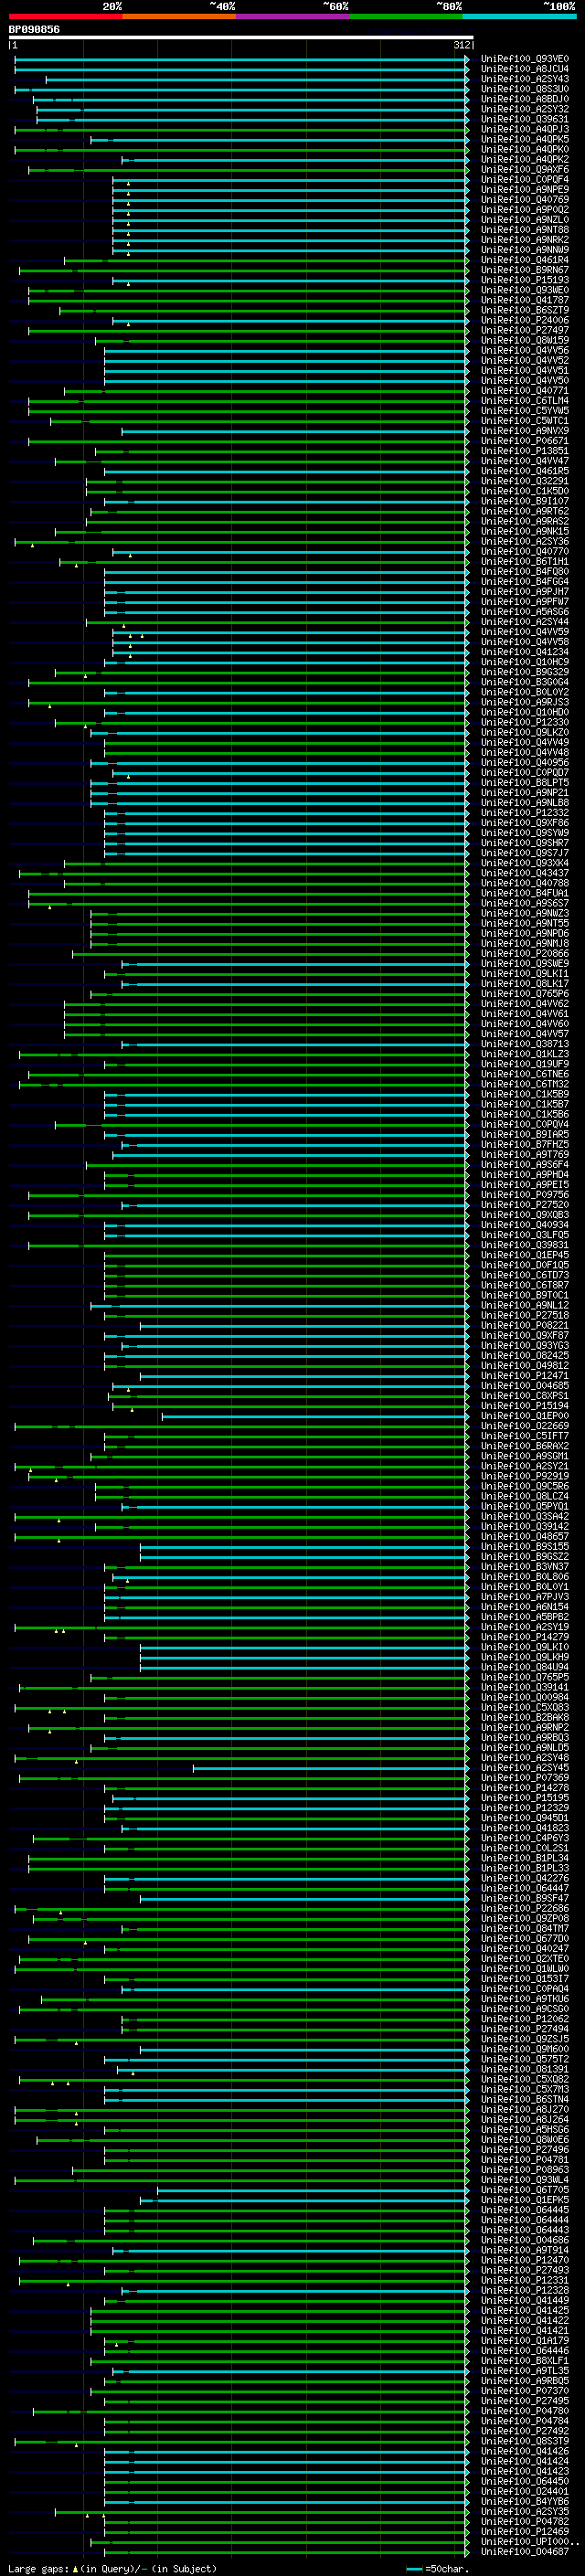Click the white query sequence bar under BP090856
Image resolution: width=585 pixels, height=2576 pixels.
(x=241, y=38)
